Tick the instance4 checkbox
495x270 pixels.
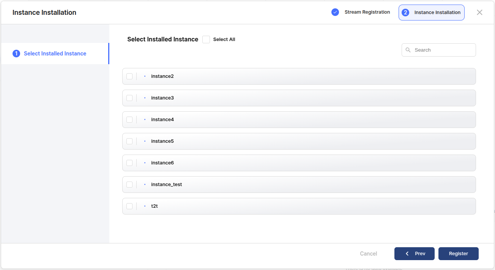tap(129, 120)
